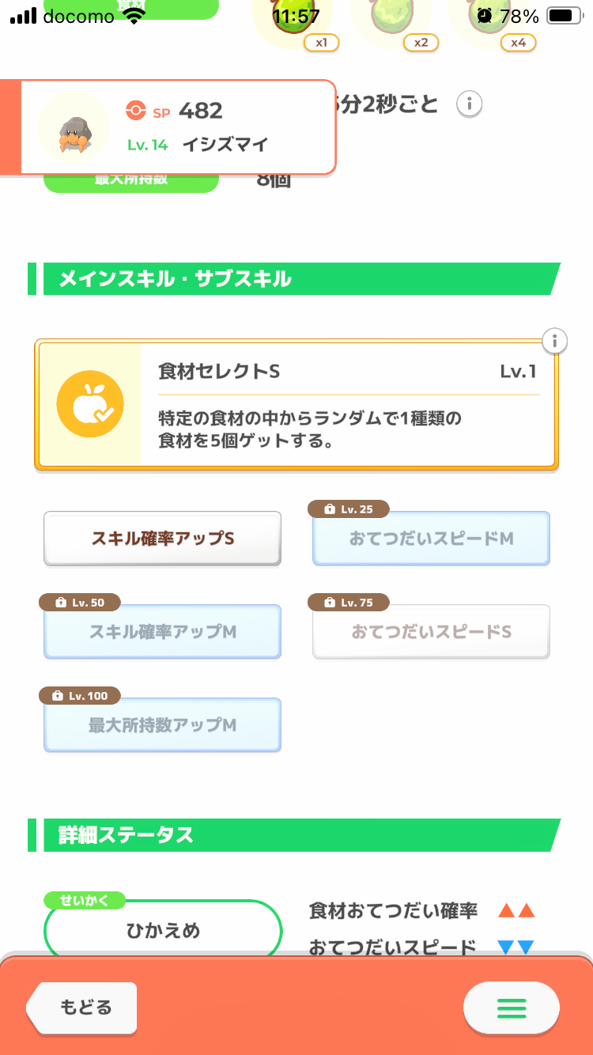Screen dimensions: 593x1055
Task: Select the スキル確率アップS sub skill
Action: [162, 539]
